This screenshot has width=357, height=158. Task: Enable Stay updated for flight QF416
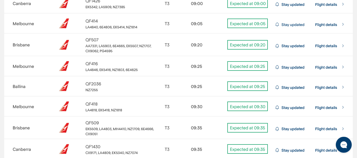[x=292, y=67]
